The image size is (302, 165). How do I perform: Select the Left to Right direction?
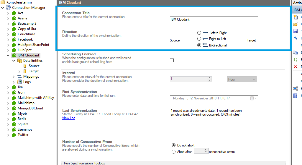[199, 33]
